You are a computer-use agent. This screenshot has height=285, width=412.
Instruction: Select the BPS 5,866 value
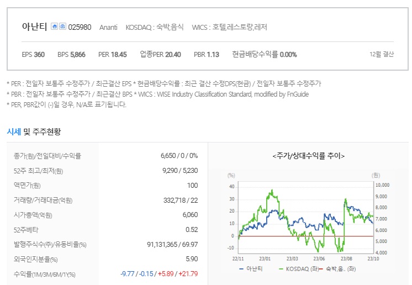(x=71, y=55)
